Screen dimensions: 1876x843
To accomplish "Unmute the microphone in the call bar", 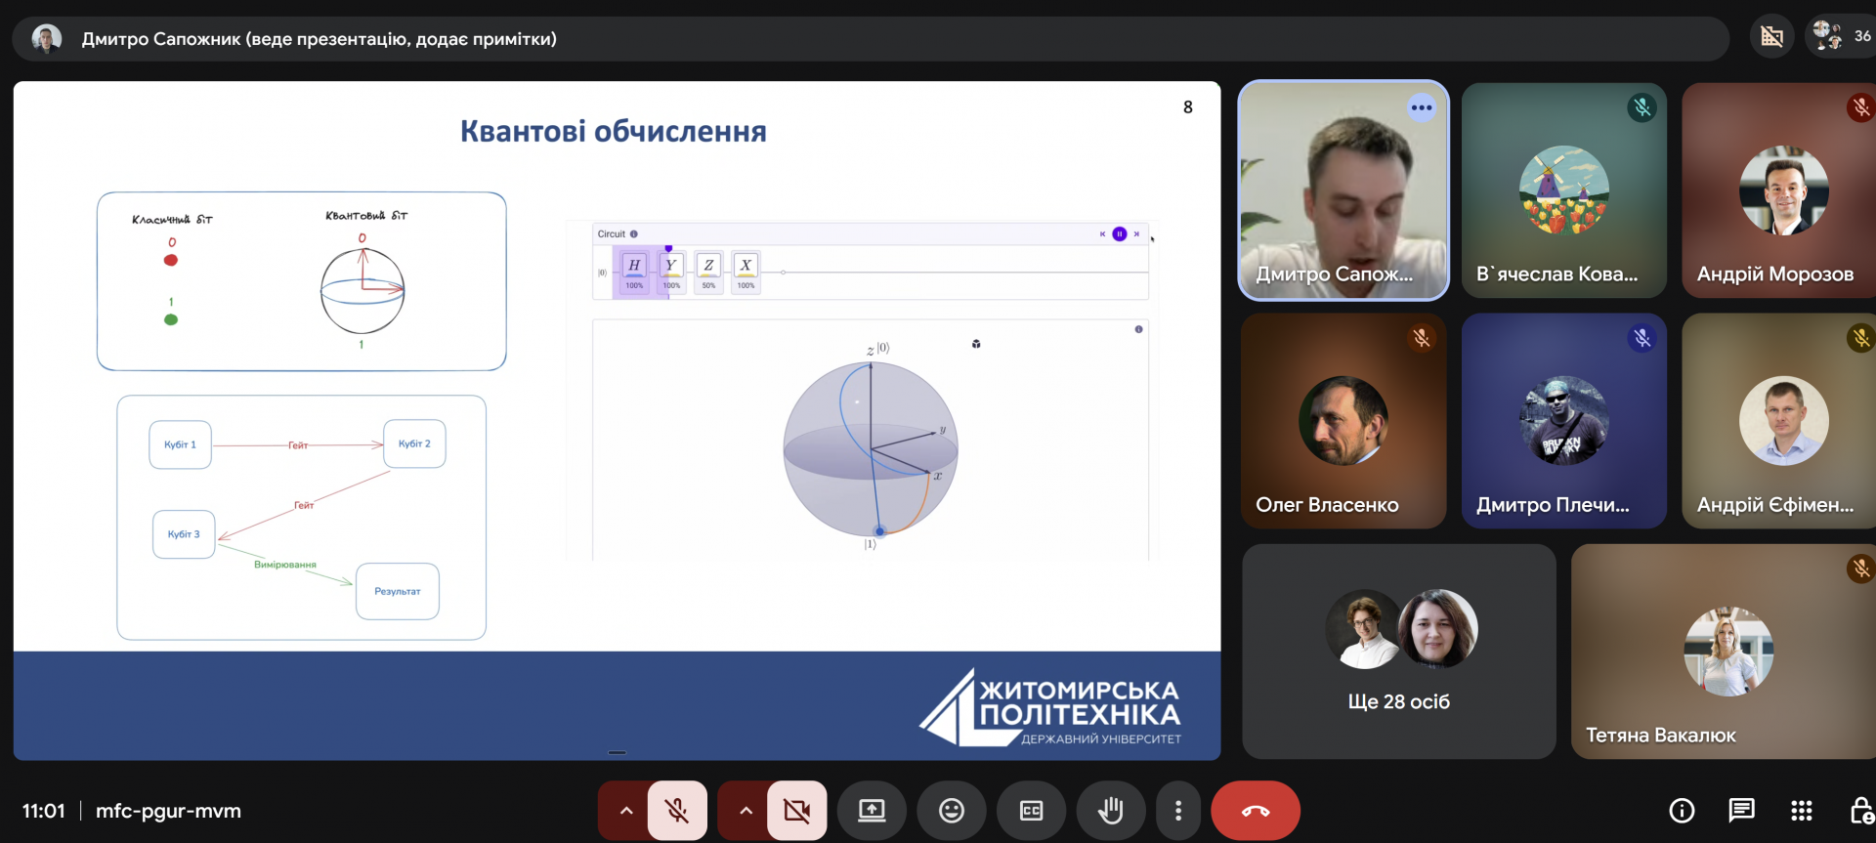I will 676,810.
